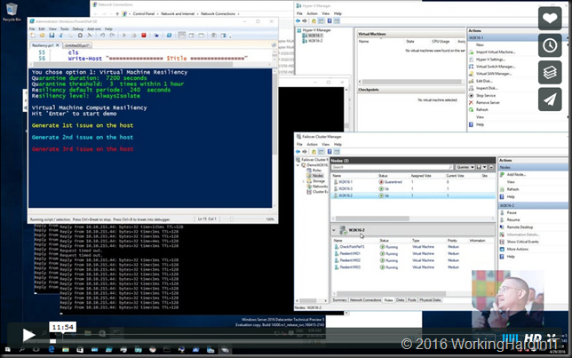Click the Edge browser icon on taskbar

(52, 349)
